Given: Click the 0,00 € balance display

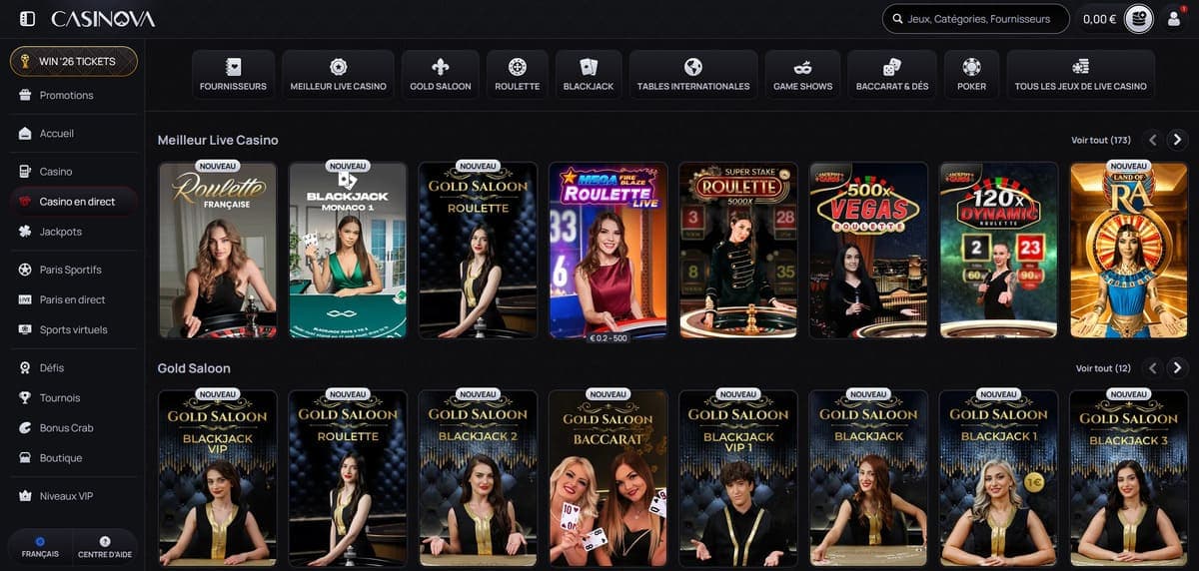Looking at the screenshot, I should 1099,19.
